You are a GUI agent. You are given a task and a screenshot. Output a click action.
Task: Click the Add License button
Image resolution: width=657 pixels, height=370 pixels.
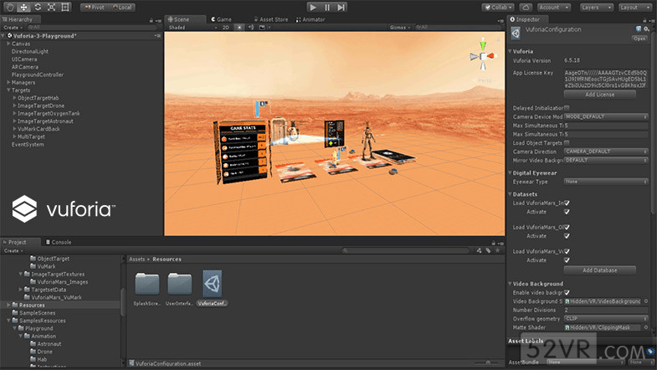point(599,95)
